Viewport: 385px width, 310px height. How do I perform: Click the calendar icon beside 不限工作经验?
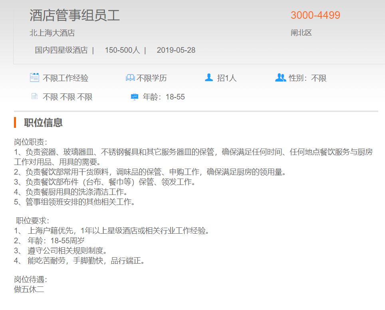tap(34, 77)
